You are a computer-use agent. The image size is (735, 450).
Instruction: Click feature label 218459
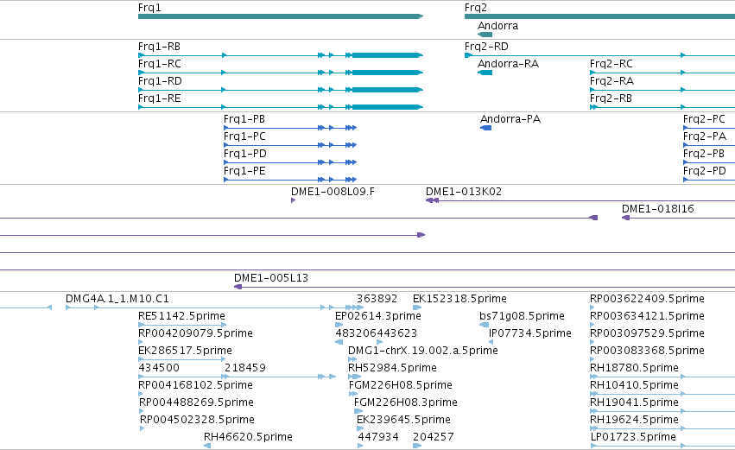pos(245,368)
